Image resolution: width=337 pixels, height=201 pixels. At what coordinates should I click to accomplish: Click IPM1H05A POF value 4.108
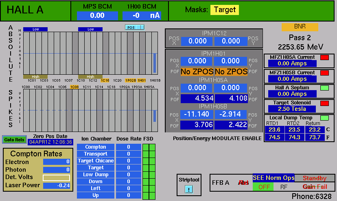(231, 98)
